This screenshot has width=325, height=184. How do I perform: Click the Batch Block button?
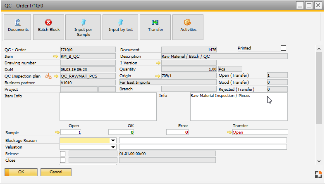tap(49, 27)
